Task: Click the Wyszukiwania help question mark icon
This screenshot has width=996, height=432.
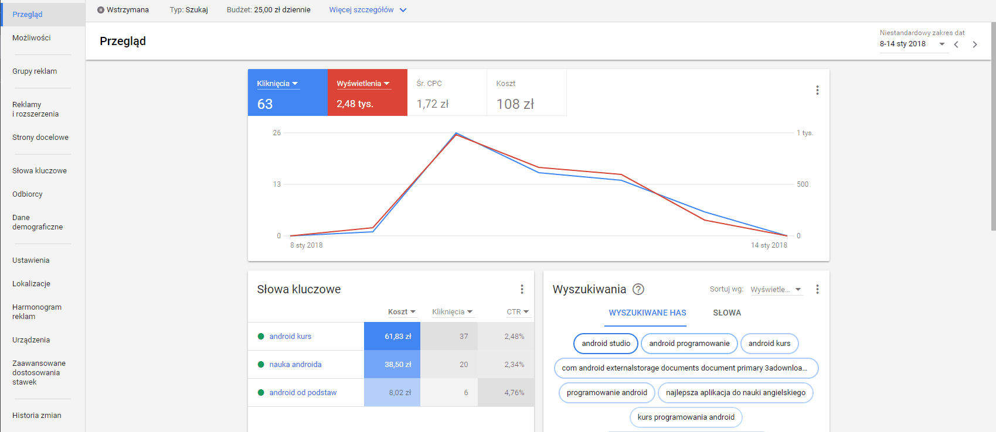Action: click(638, 289)
